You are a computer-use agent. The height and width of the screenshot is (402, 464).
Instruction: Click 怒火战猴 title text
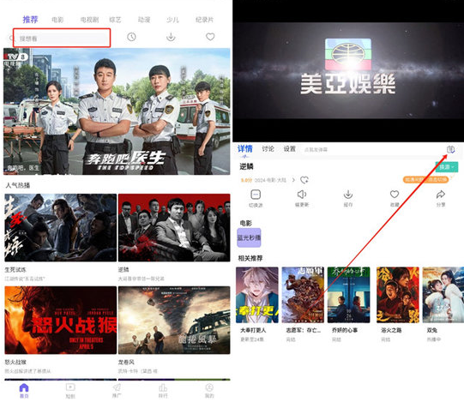[x=15, y=362]
